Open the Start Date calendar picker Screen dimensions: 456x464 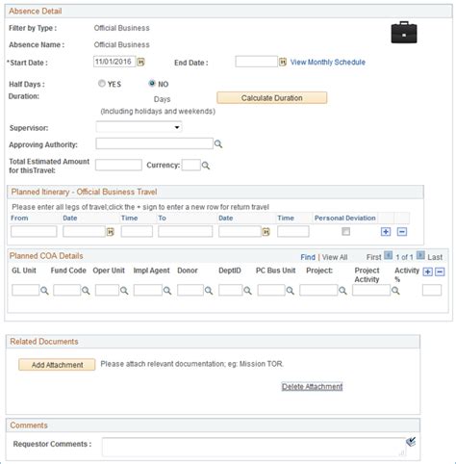[140, 62]
